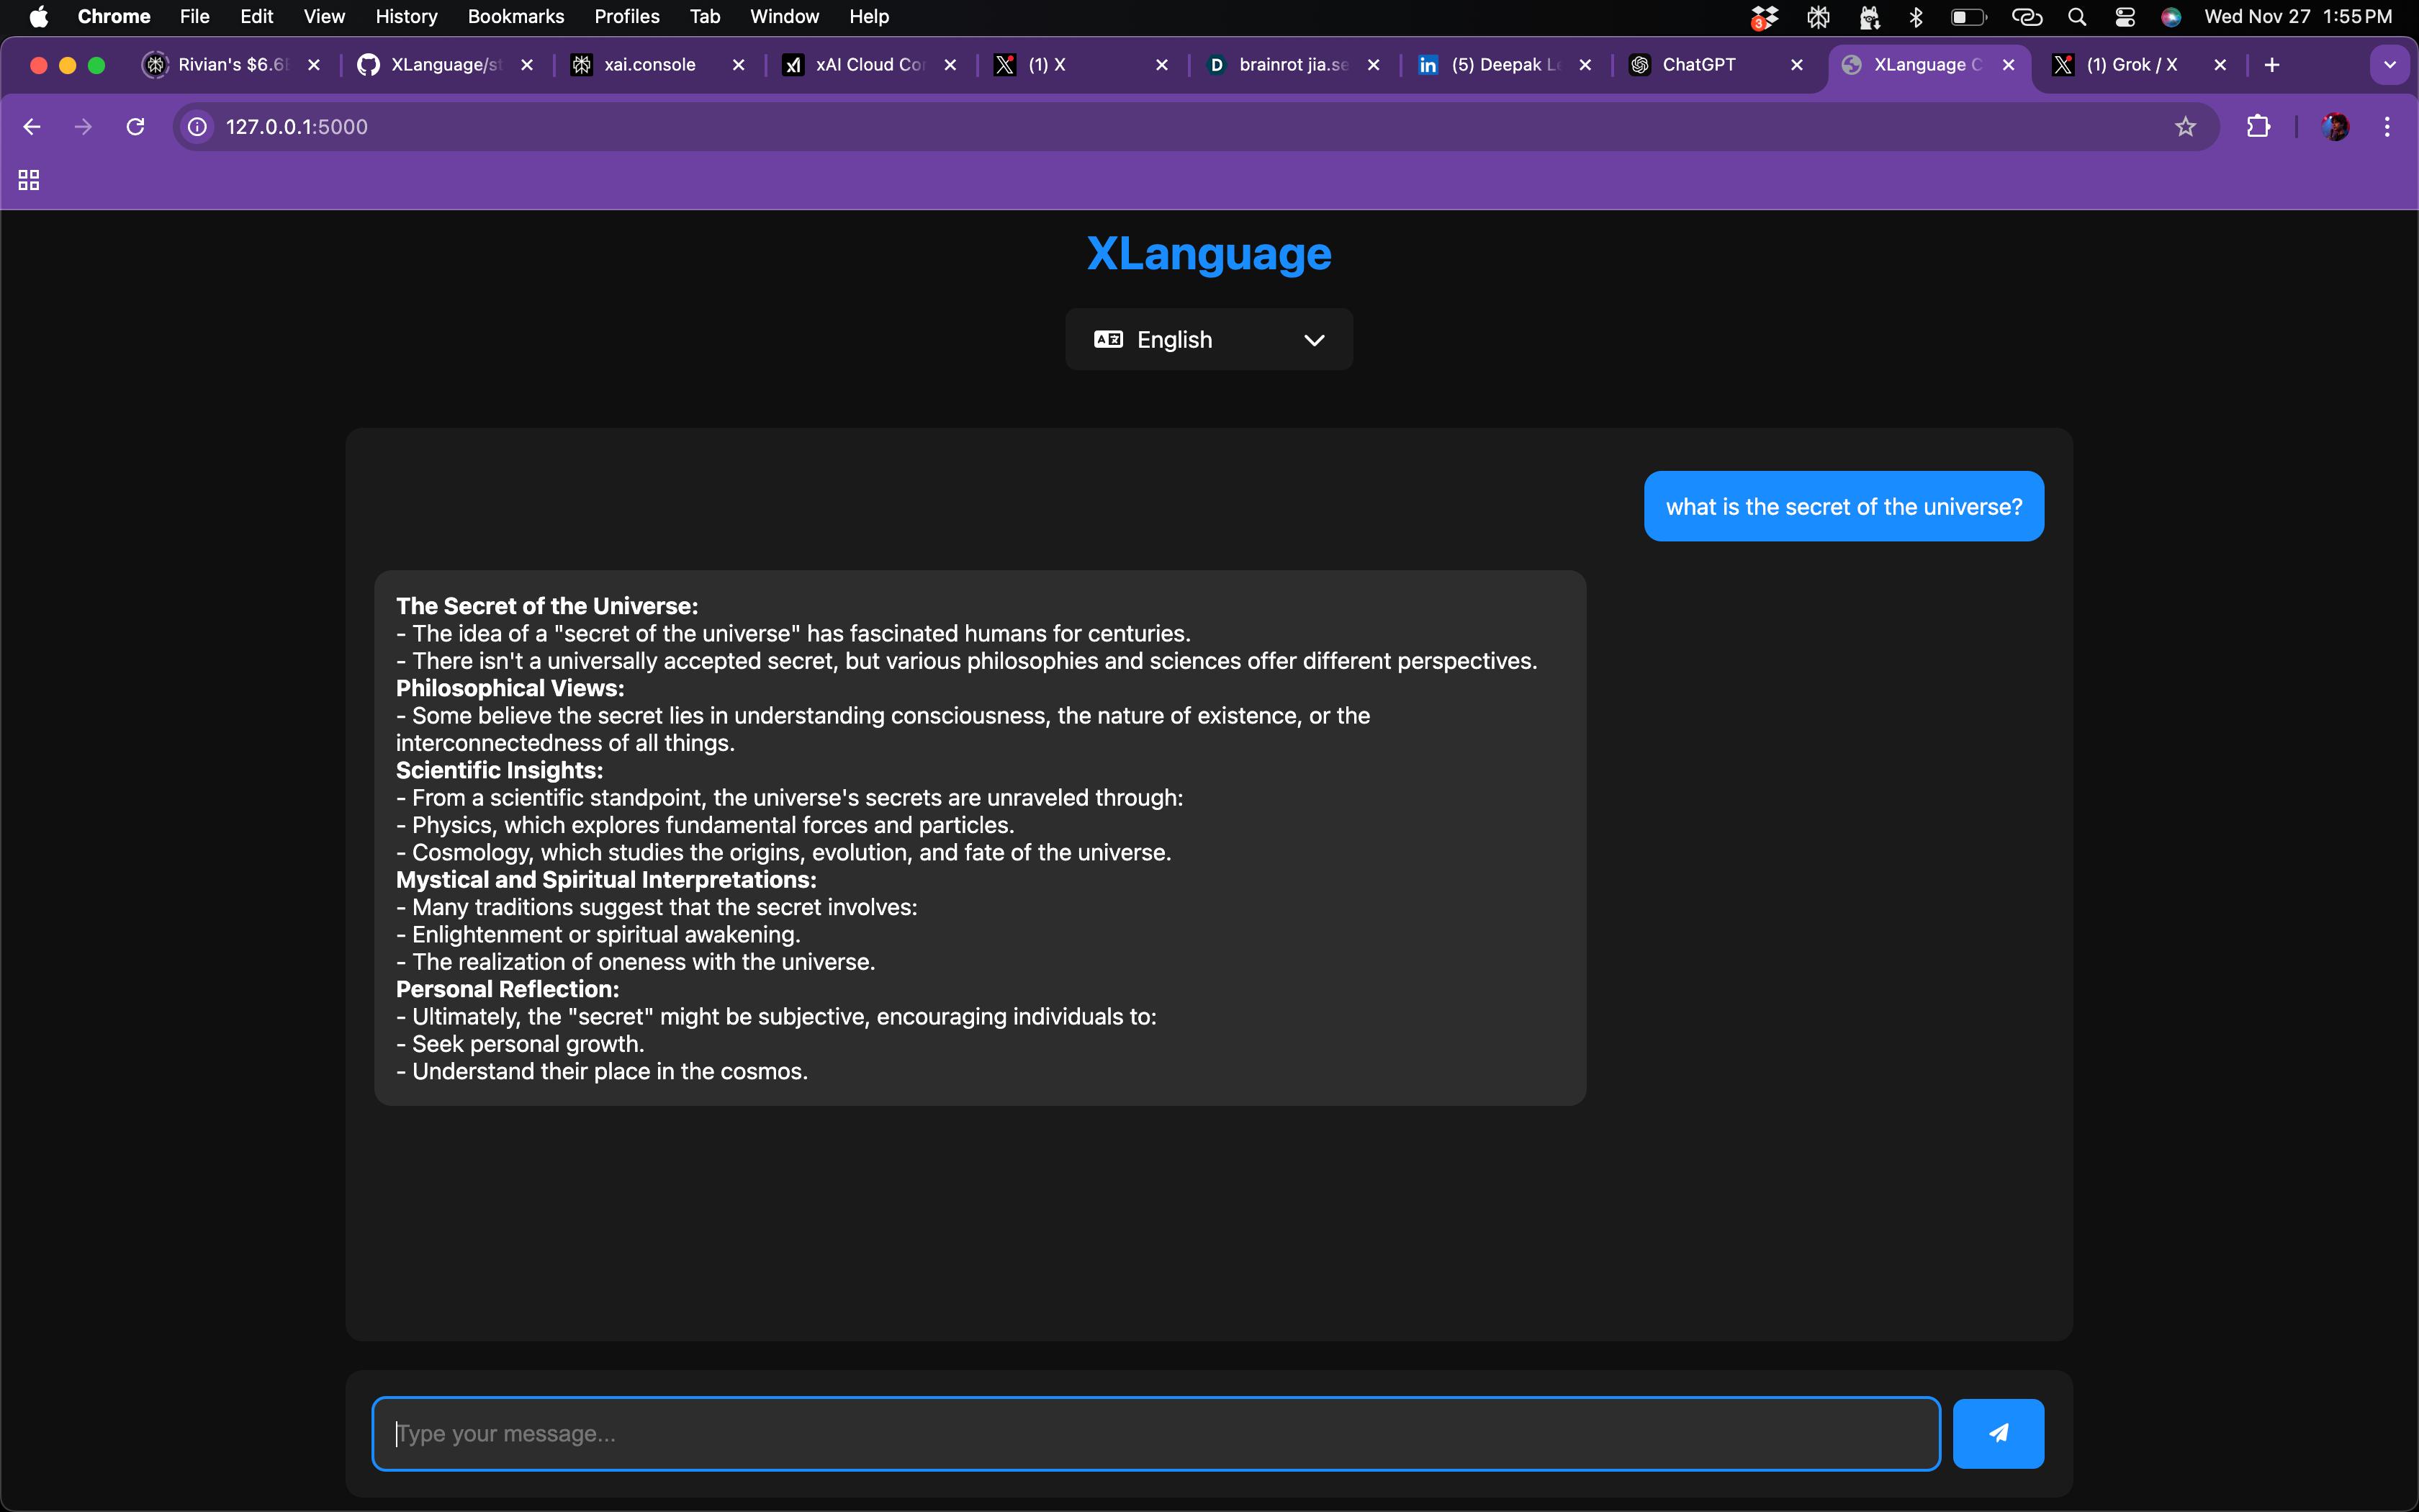Click the tab search chevron
2419x1512 pixels.
(2390, 64)
